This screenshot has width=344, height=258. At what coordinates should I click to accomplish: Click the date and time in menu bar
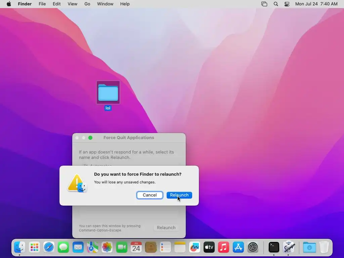(x=316, y=4)
